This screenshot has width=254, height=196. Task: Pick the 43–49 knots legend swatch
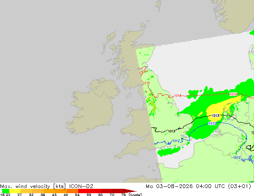(61, 191)
